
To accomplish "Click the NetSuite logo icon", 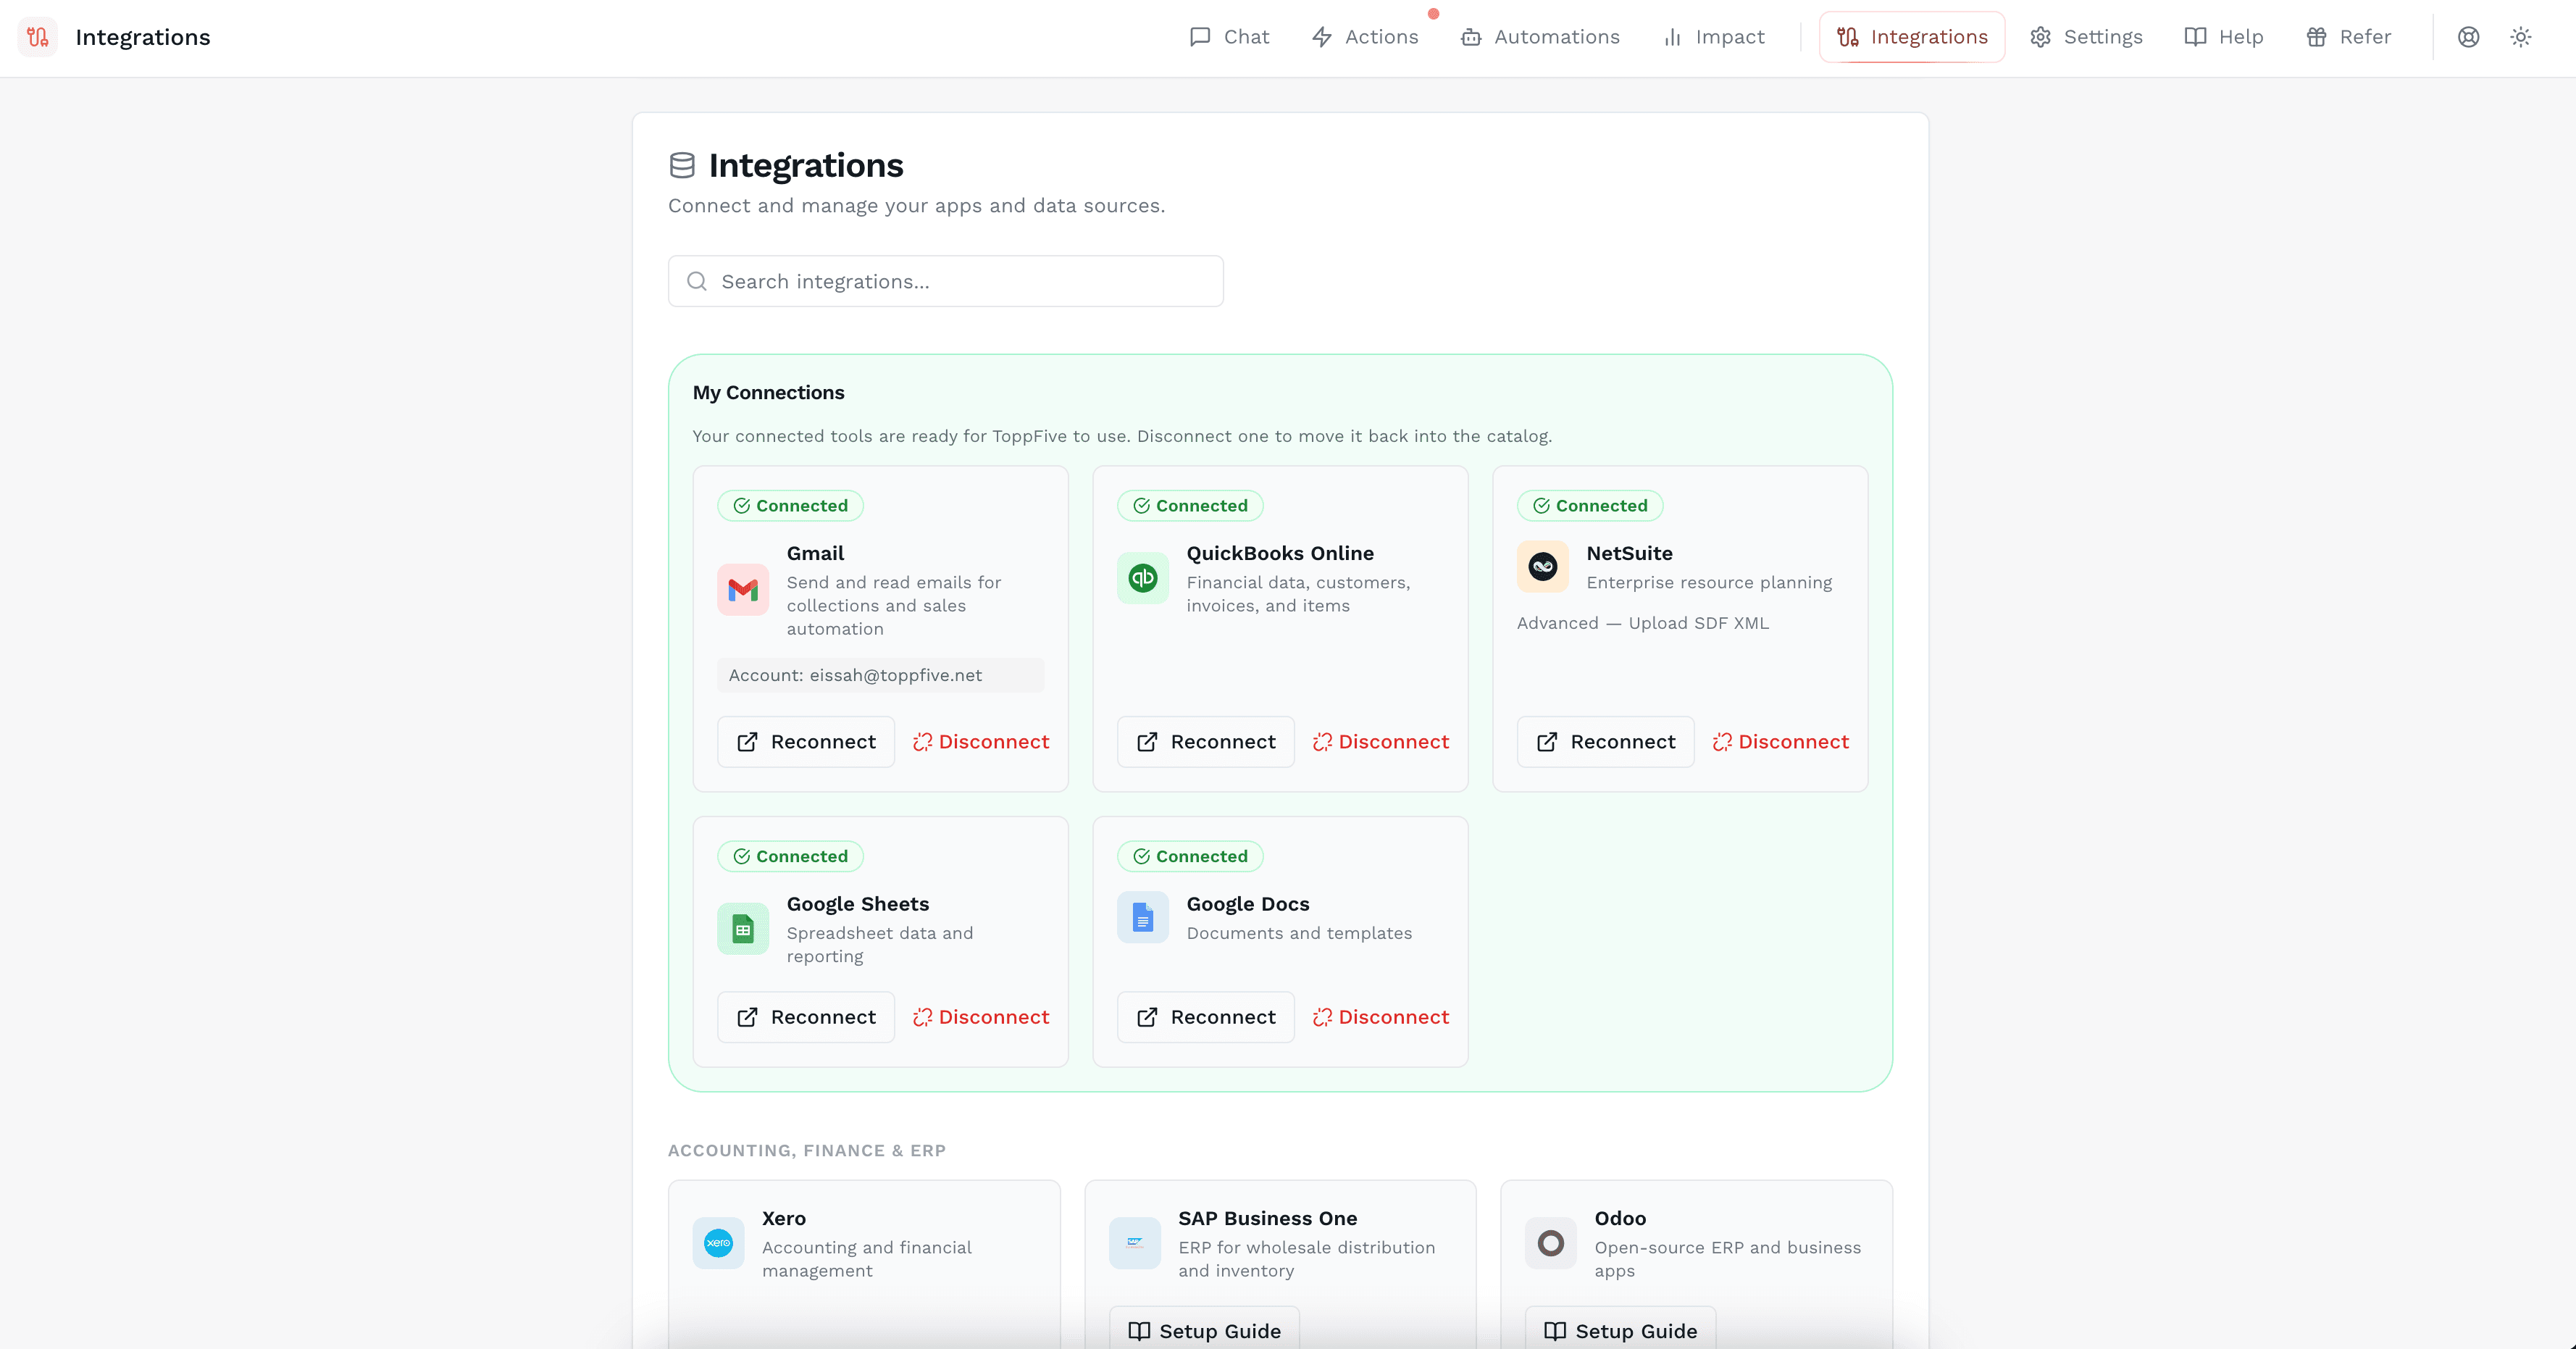I will (x=1543, y=567).
